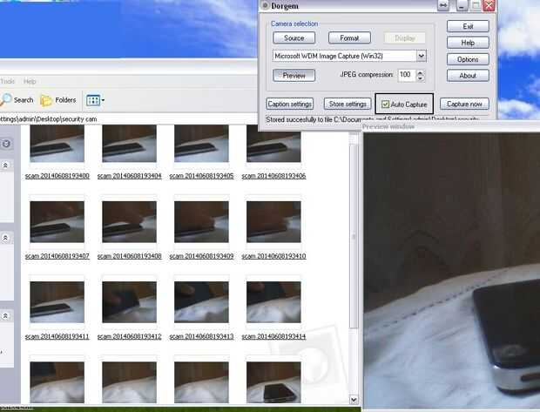This screenshot has width=540, height=412.
Task: Select thumbnail scam 20140608193412
Action: pos(129,302)
